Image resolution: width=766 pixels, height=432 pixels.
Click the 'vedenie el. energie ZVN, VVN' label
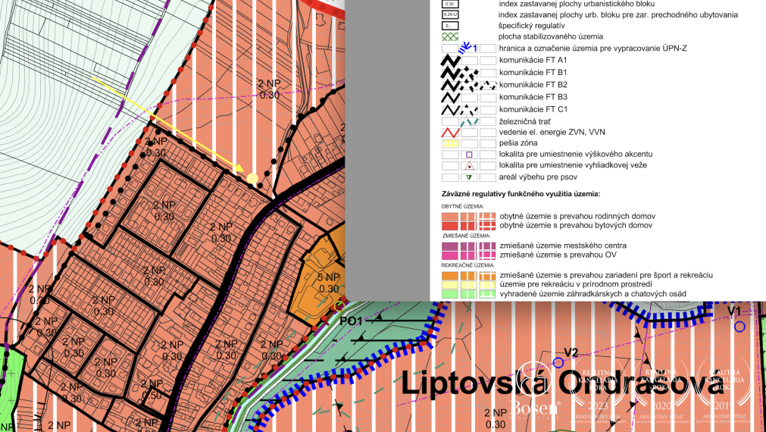[x=552, y=132]
